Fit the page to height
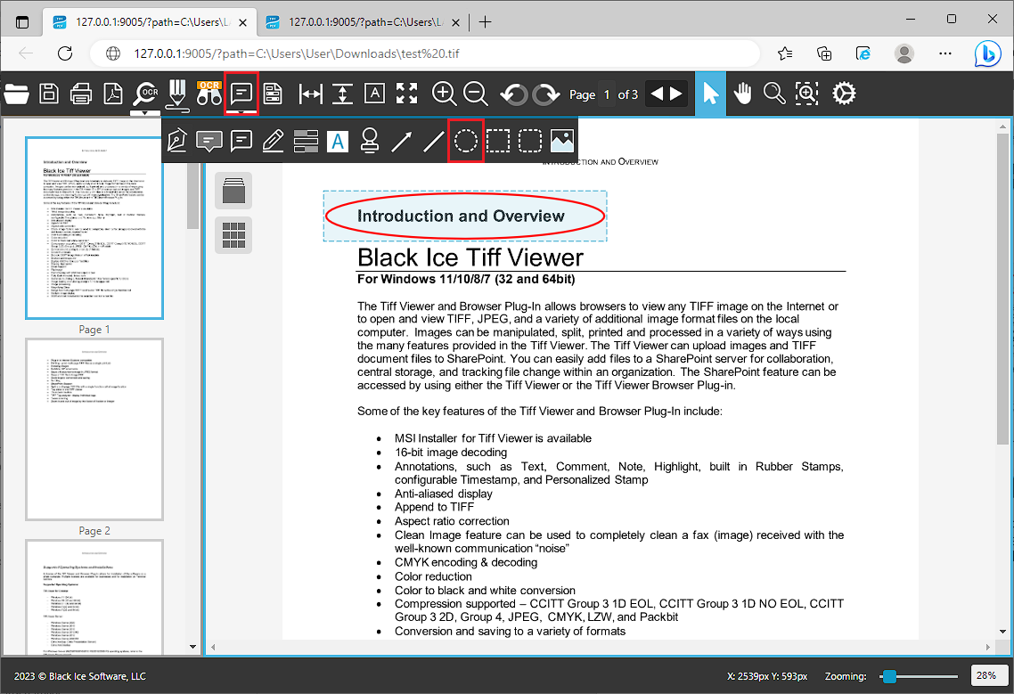Viewport: 1014px width, 694px height. 342,94
